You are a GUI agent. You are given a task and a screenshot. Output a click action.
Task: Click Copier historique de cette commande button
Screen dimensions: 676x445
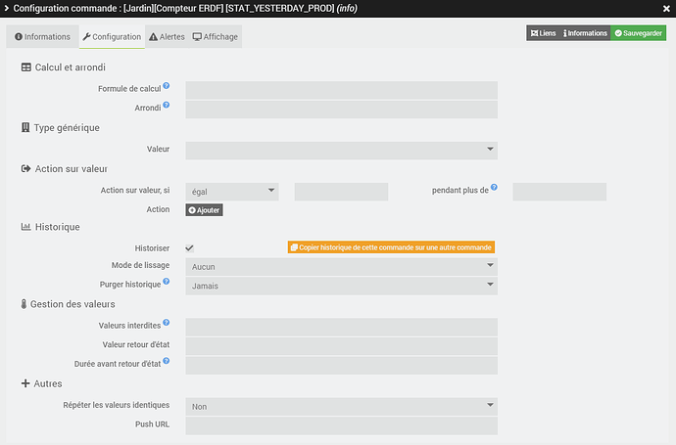pyautogui.click(x=391, y=247)
